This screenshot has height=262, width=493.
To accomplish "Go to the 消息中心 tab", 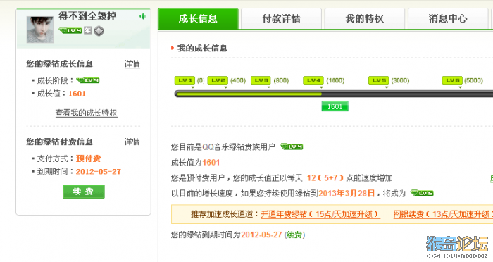I will (448, 18).
